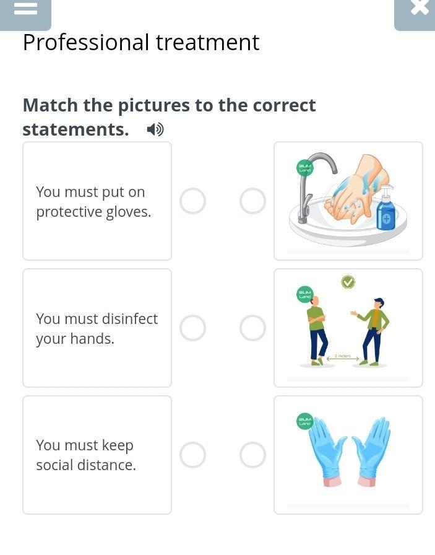The width and height of the screenshot is (435, 555).
Task: Click the green logo badge on people picture
Action: pyautogui.click(x=305, y=294)
